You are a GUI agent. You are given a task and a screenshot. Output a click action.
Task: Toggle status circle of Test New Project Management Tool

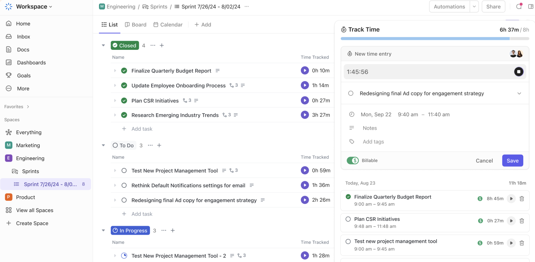[x=124, y=171]
